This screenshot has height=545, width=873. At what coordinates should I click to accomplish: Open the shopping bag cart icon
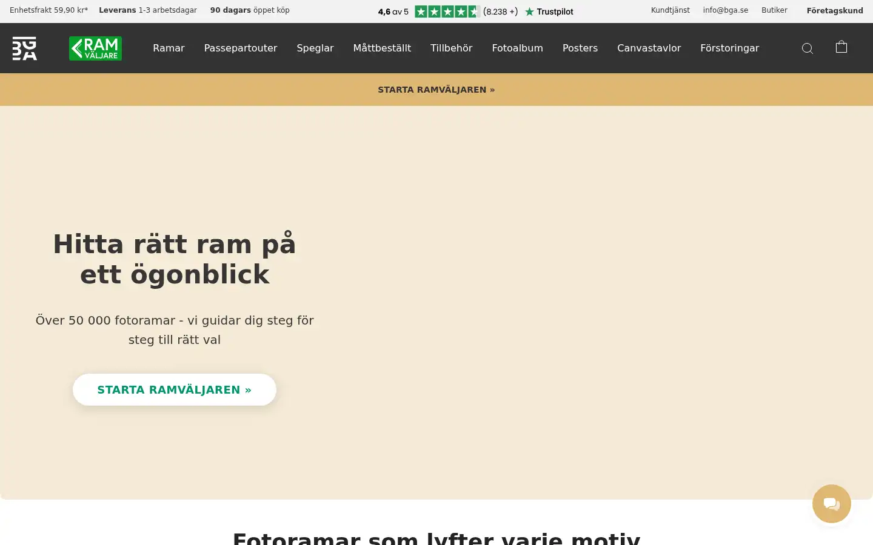point(841,47)
